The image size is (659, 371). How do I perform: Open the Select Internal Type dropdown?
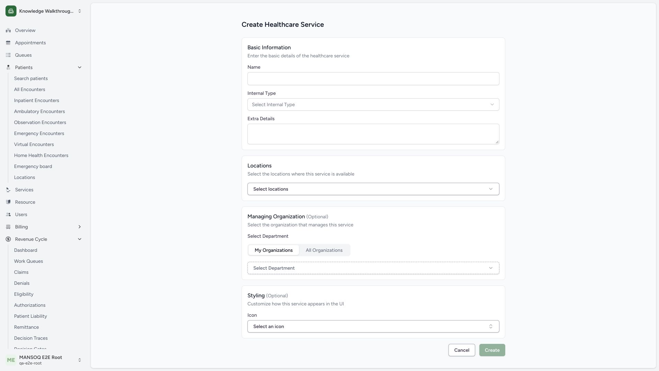tap(373, 104)
